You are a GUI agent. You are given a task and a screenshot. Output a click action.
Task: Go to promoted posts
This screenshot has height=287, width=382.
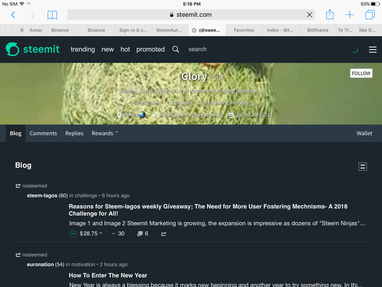point(150,50)
